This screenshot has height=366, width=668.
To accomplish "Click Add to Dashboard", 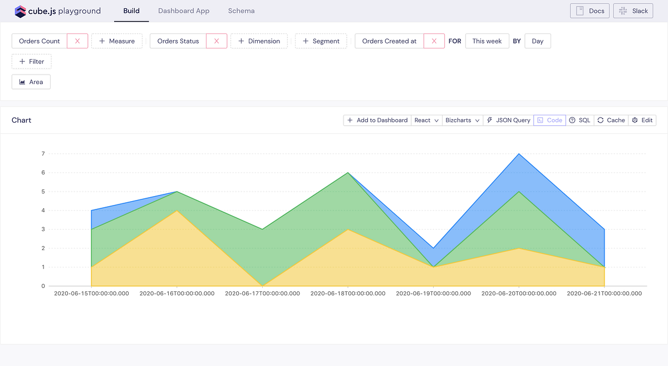I will pos(377,120).
